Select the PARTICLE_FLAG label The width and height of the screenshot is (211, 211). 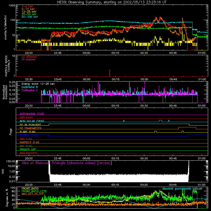coord(30,142)
